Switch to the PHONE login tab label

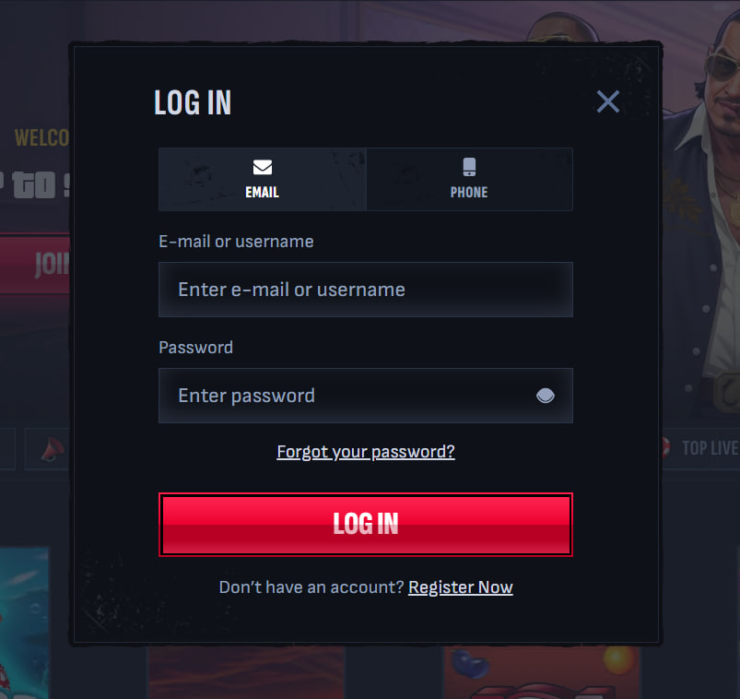[x=469, y=192]
